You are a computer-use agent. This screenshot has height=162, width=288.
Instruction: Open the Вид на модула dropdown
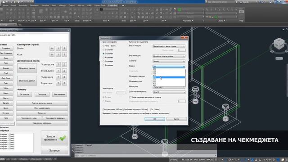(x=169, y=46)
